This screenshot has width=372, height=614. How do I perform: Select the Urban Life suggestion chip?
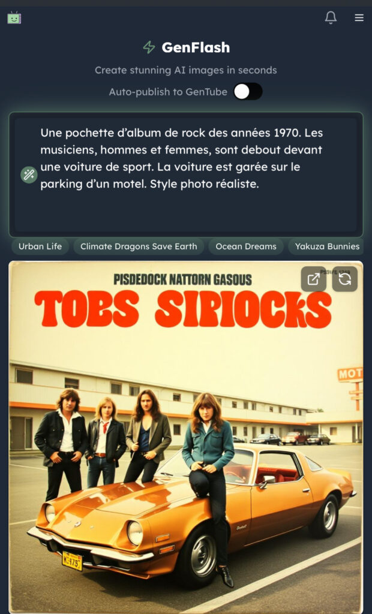40,246
